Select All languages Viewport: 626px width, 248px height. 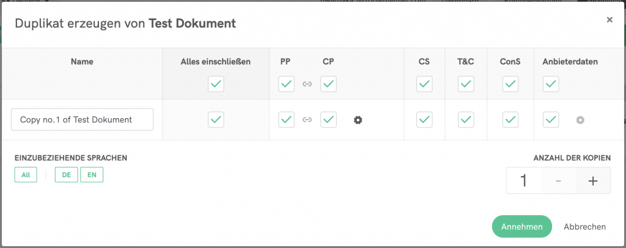[26, 175]
